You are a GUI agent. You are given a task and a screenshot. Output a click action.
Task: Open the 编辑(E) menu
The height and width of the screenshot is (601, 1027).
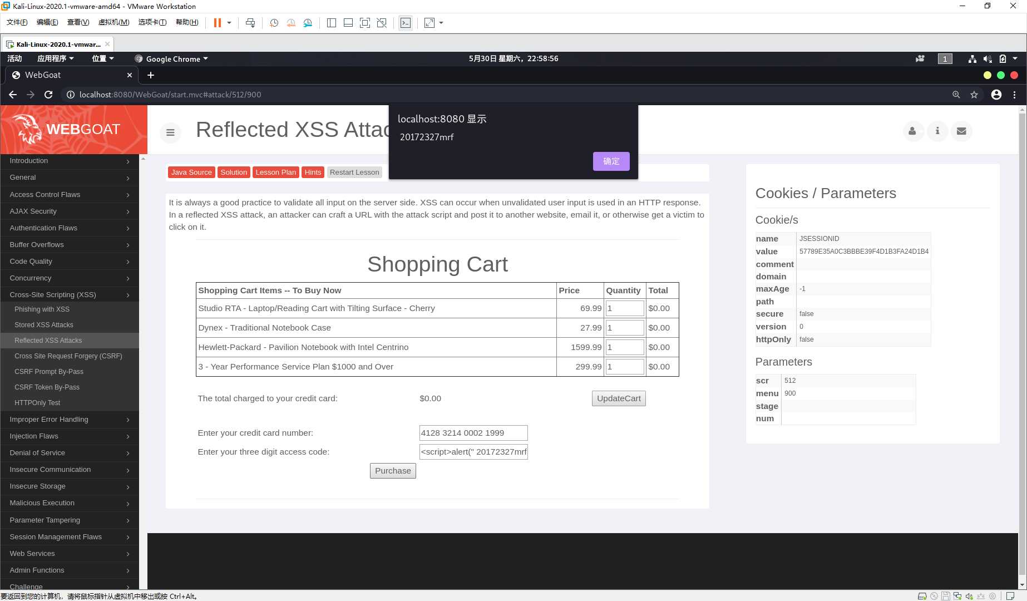click(x=47, y=22)
